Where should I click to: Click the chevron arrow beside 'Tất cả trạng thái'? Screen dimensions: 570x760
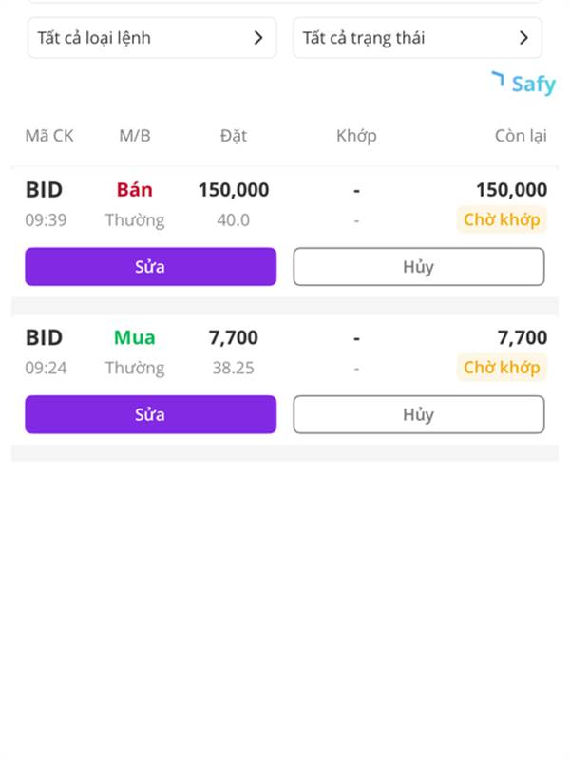[523, 38]
